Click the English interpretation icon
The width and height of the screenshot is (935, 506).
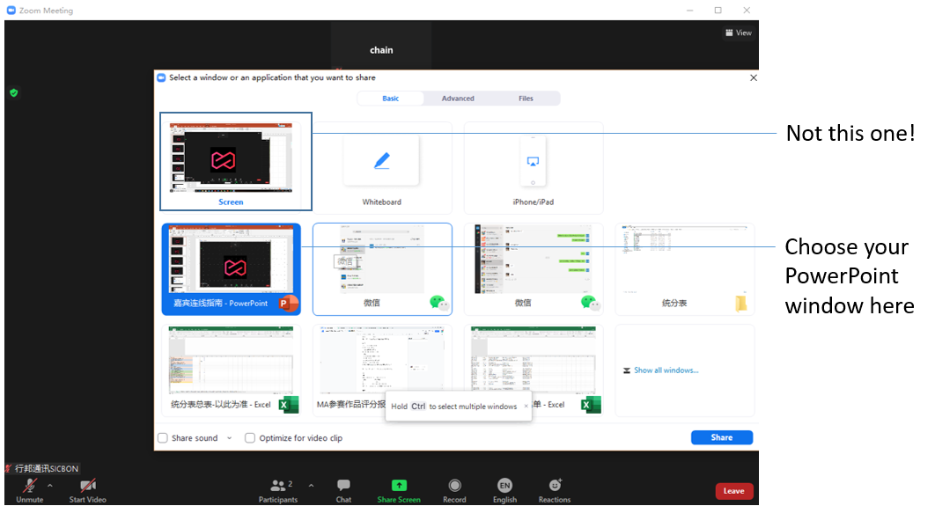(x=504, y=486)
